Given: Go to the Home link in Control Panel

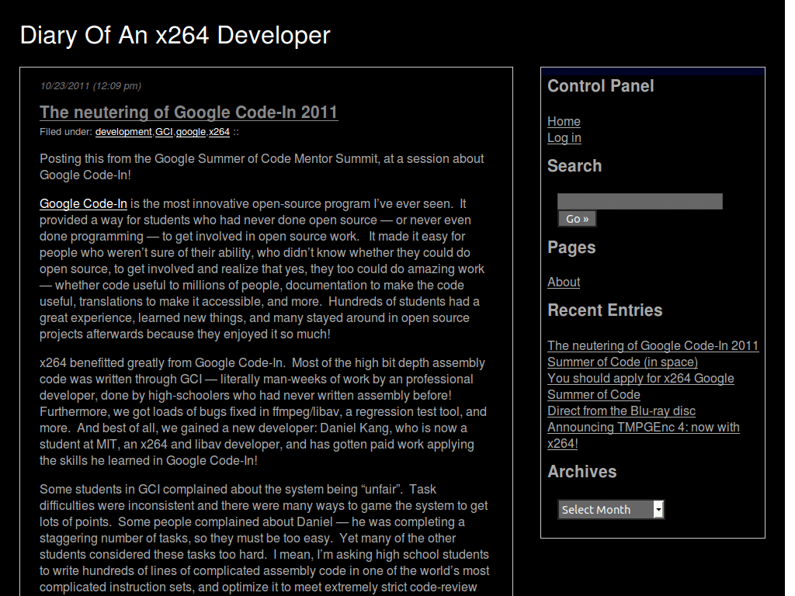Looking at the screenshot, I should 564,122.
